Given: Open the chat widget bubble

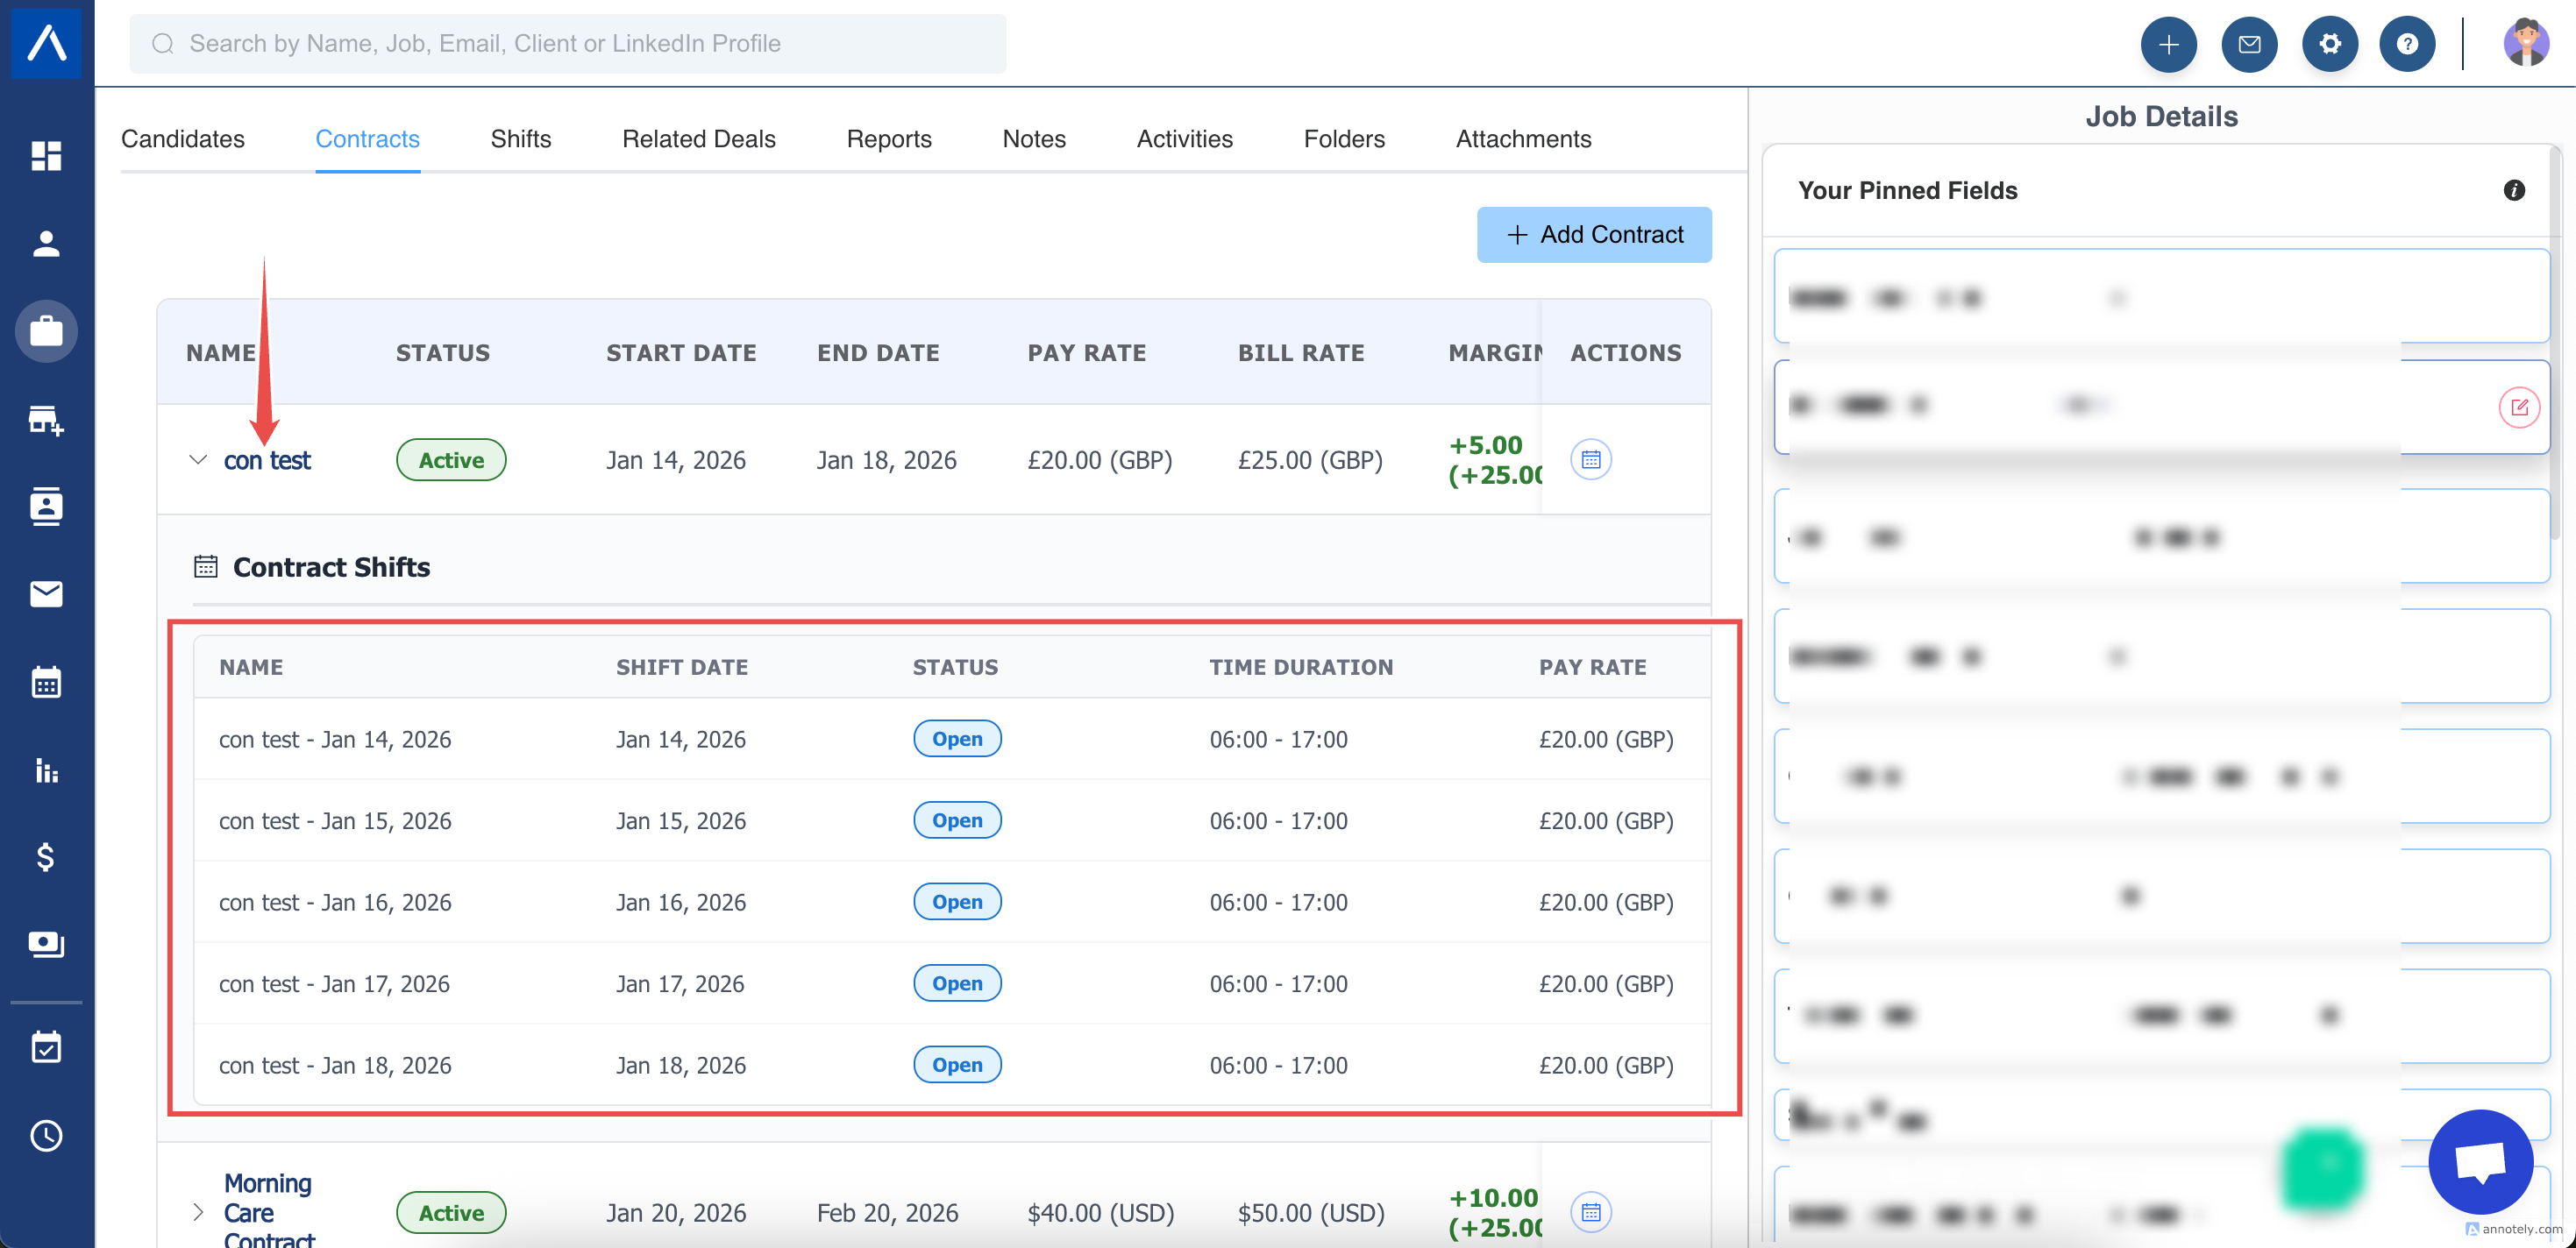Looking at the screenshot, I should tap(2480, 1162).
